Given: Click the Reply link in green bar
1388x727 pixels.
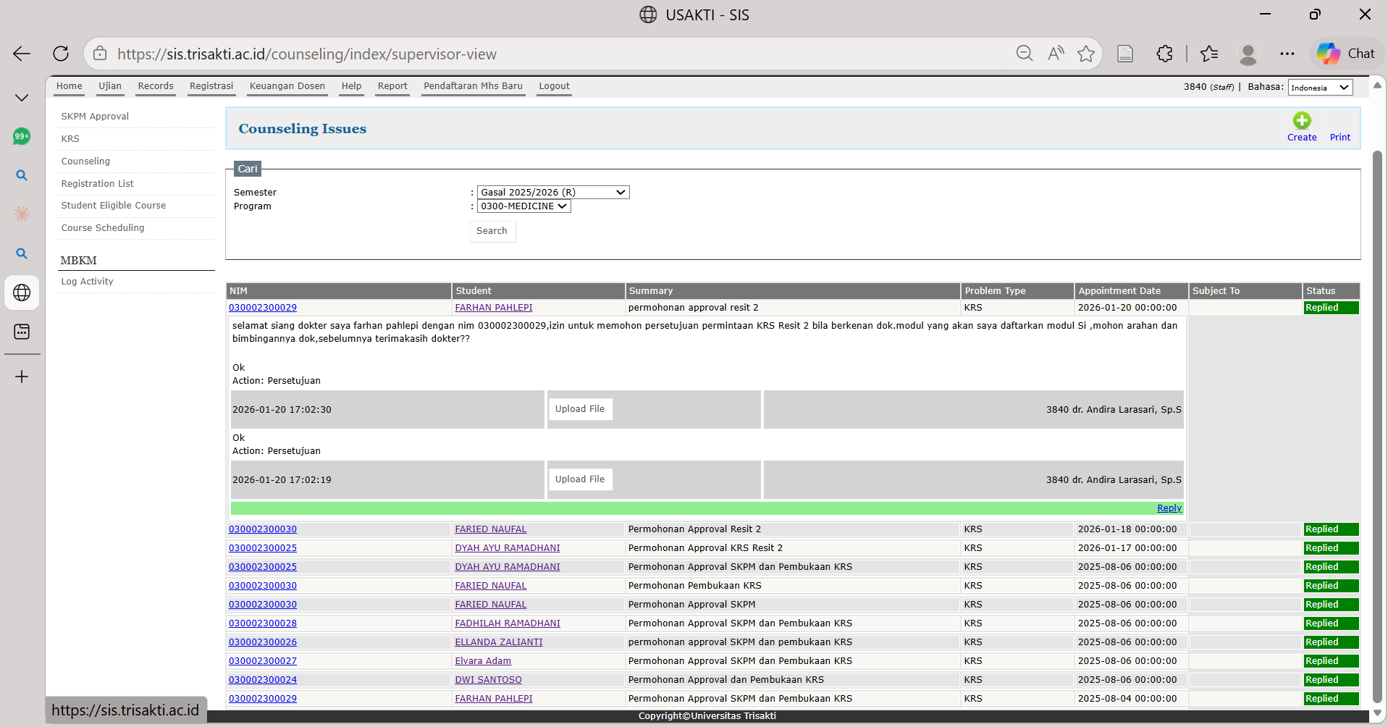Looking at the screenshot, I should click(1169, 508).
